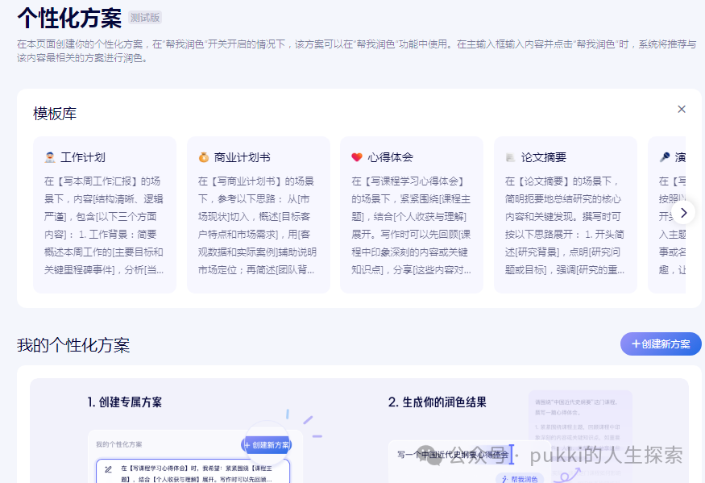
Task: Click the 我的个性化方案 label in illustration
Action: 118,444
